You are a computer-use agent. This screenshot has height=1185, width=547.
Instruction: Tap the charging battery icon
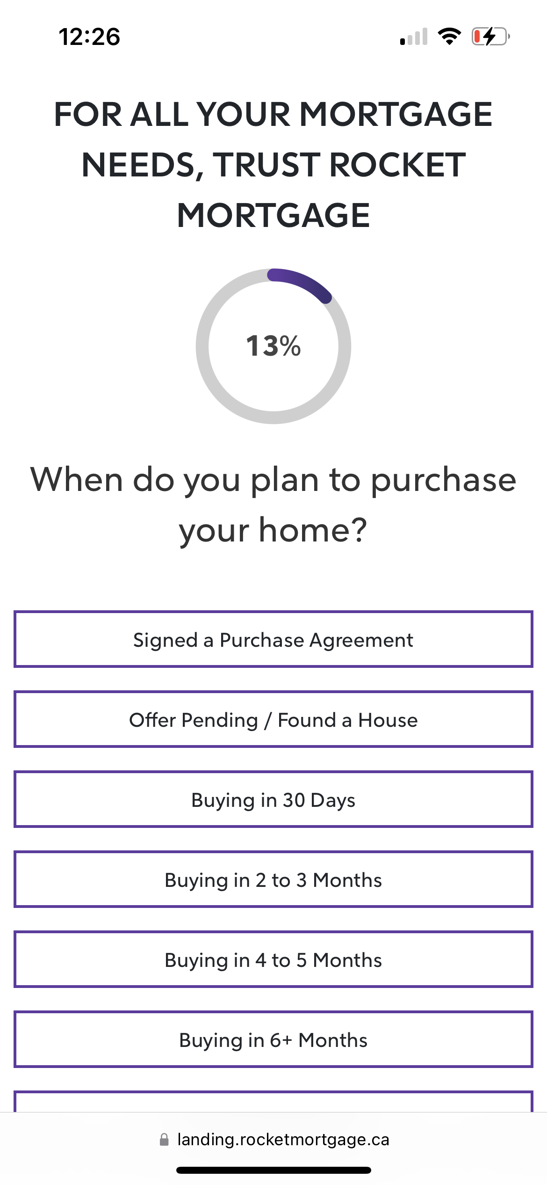(x=490, y=37)
